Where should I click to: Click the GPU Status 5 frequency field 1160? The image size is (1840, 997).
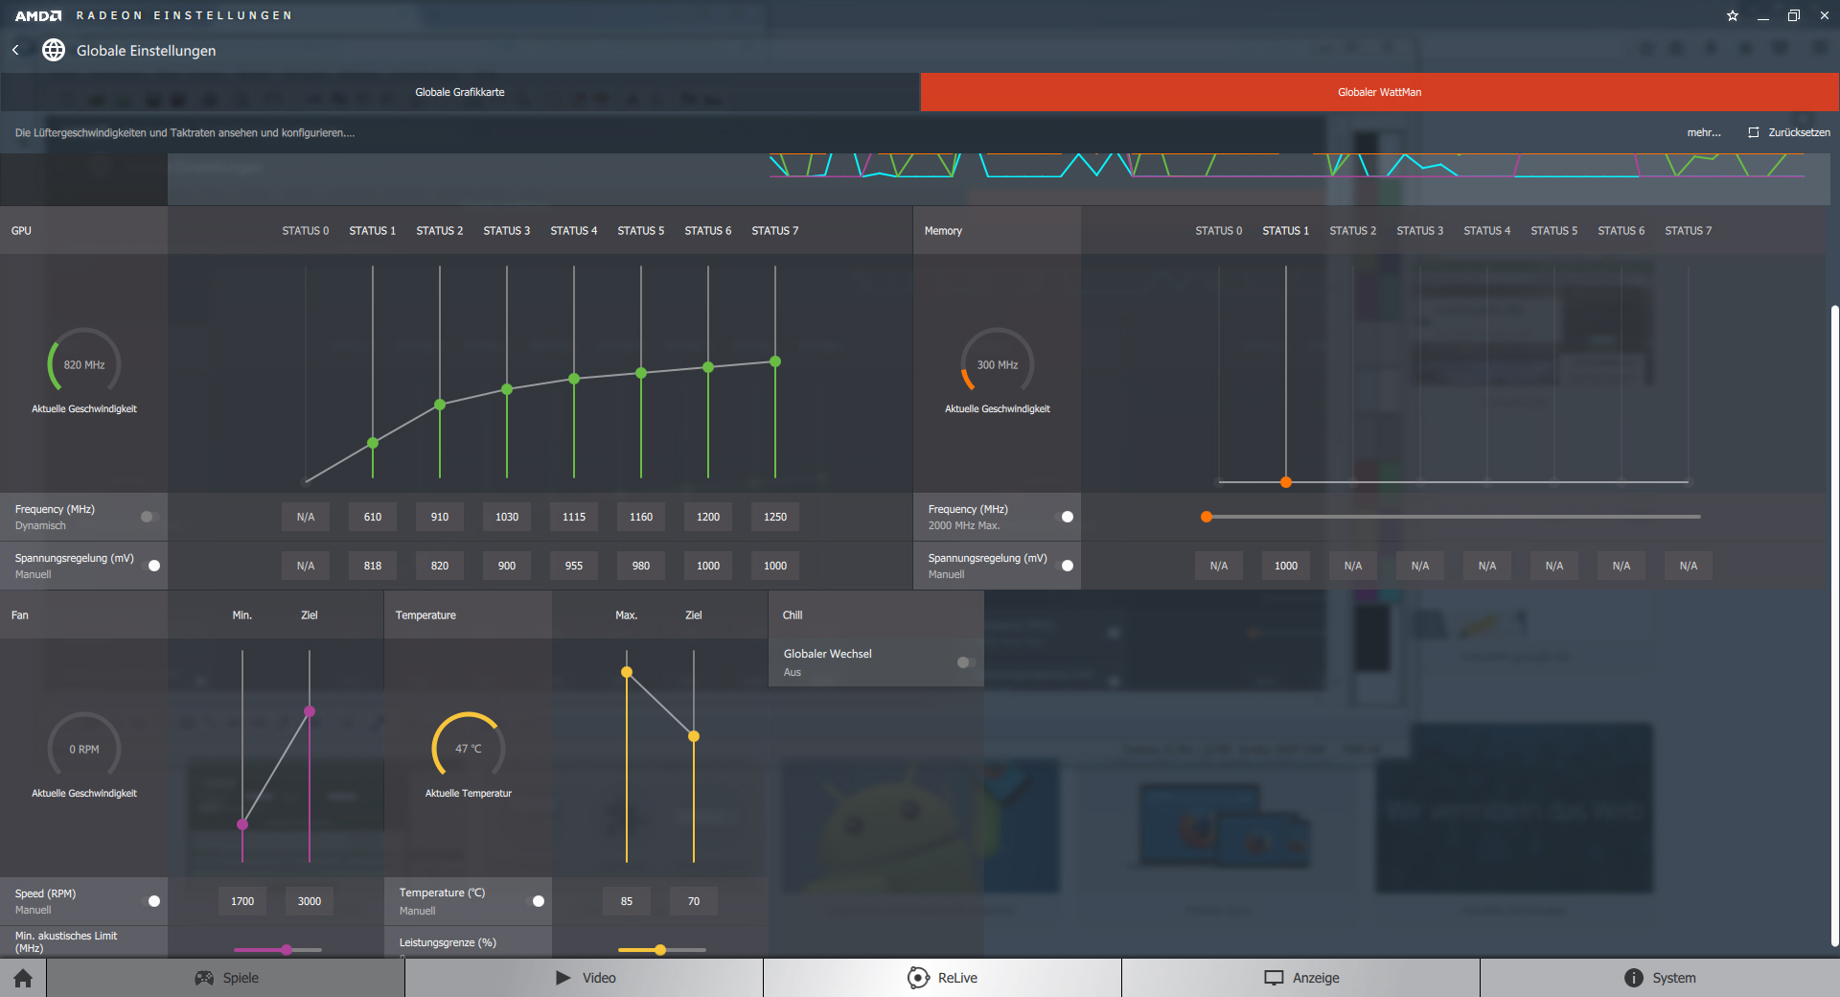click(641, 517)
